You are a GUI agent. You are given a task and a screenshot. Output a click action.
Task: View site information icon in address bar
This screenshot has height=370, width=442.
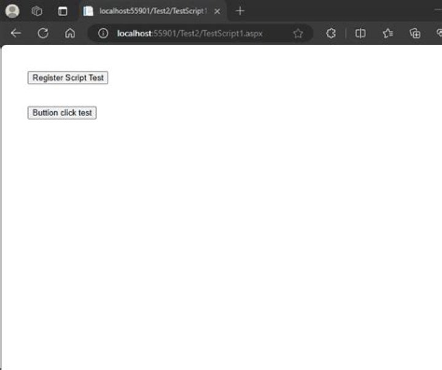point(104,33)
